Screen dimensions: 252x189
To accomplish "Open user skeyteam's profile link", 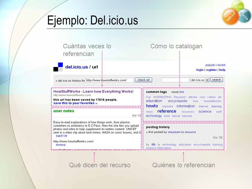I will [x=174, y=132].
